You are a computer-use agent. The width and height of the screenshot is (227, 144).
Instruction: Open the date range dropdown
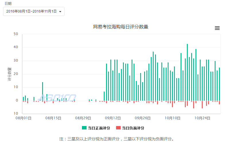tap(34, 11)
